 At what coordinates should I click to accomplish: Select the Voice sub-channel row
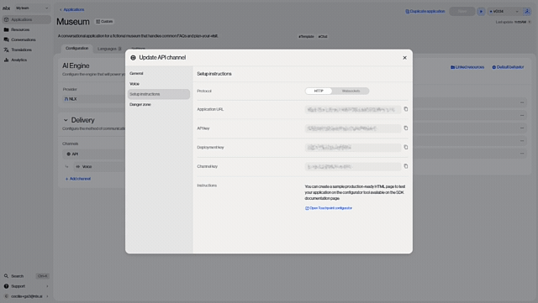[x=99, y=166]
